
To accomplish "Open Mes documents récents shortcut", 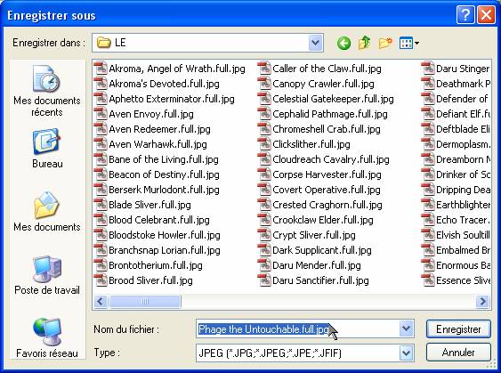I will point(47,91).
